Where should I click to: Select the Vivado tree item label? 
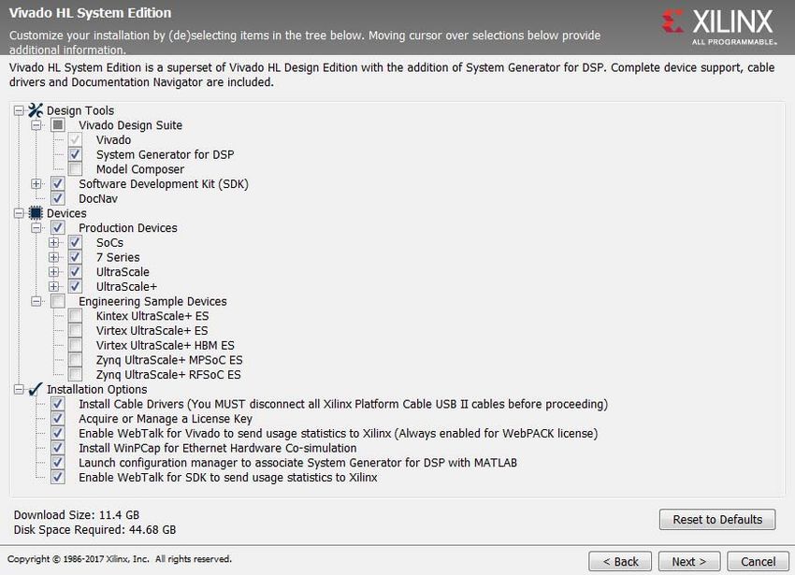[113, 140]
